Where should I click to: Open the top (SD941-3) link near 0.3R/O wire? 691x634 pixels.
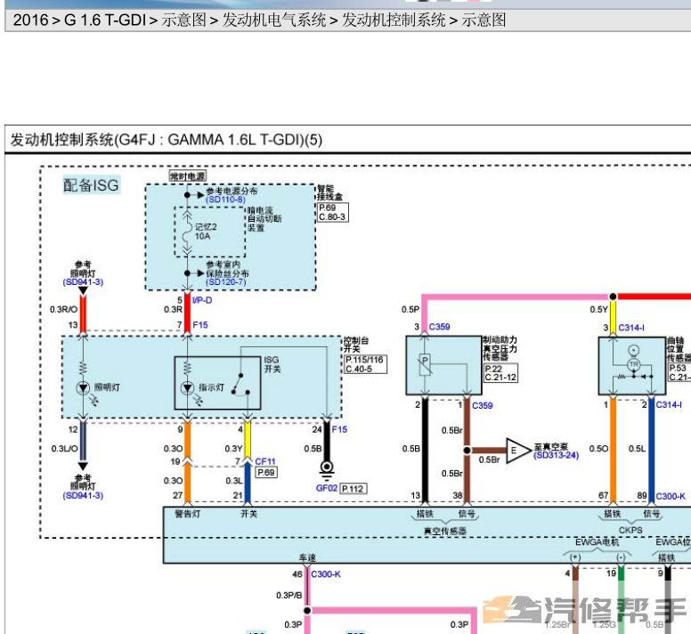pyautogui.click(x=83, y=282)
